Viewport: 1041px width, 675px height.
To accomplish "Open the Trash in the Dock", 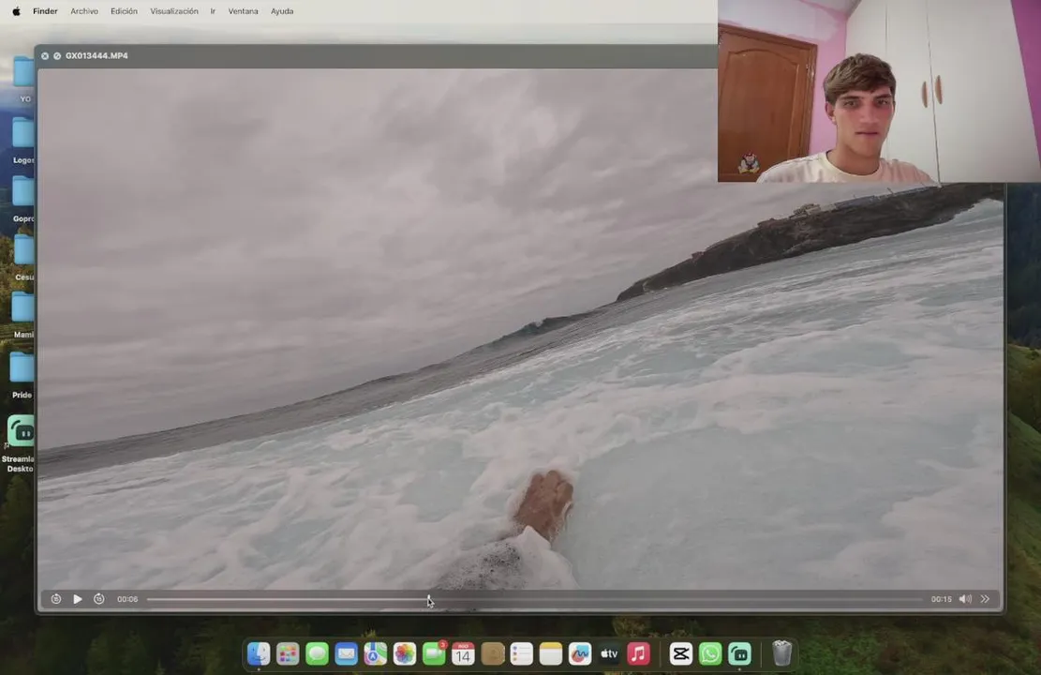I will 782,653.
